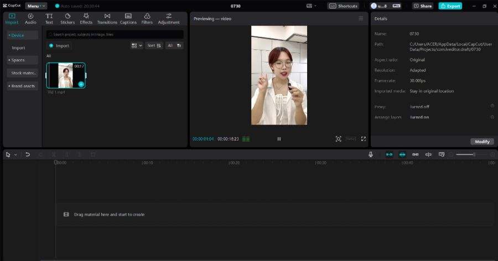Click the Aspect ratio value Original
The image size is (498, 261).
click(x=417, y=60)
